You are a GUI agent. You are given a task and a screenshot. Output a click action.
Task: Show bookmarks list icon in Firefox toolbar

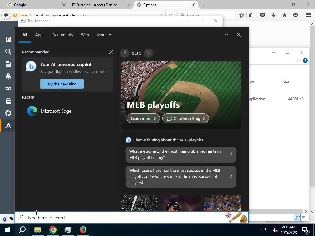[x=251, y=15]
